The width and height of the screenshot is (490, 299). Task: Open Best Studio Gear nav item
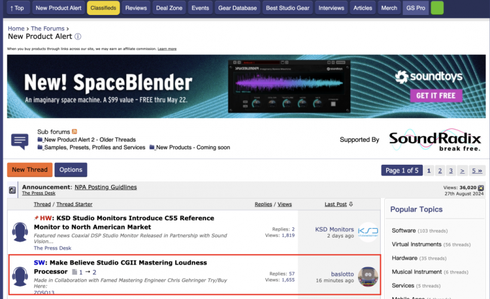(x=287, y=8)
